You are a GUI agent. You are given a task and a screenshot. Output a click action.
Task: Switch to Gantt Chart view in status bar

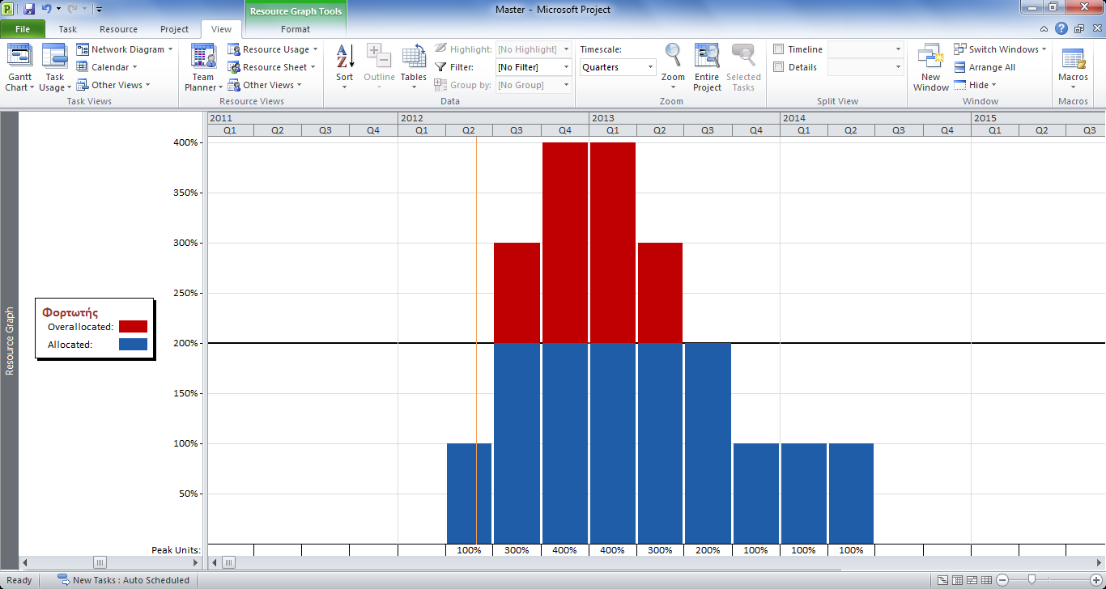coord(943,580)
